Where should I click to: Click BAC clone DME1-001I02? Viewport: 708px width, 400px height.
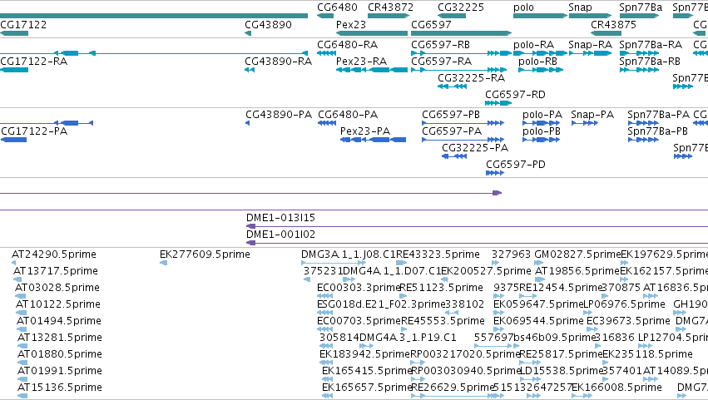pyautogui.click(x=280, y=235)
